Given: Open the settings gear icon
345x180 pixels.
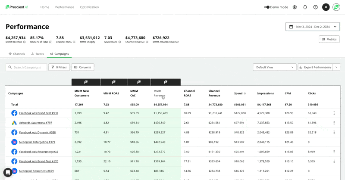Looking at the screenshot, I should 295,7.
